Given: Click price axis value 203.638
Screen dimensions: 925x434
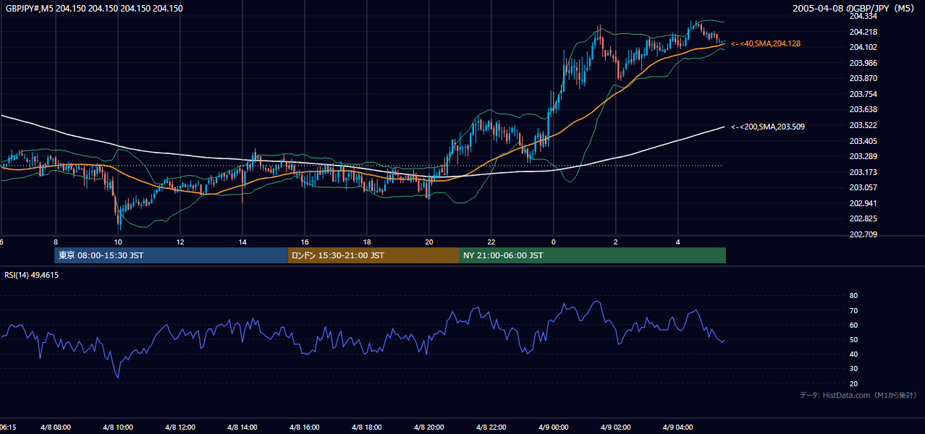Looking at the screenshot, I should [863, 109].
